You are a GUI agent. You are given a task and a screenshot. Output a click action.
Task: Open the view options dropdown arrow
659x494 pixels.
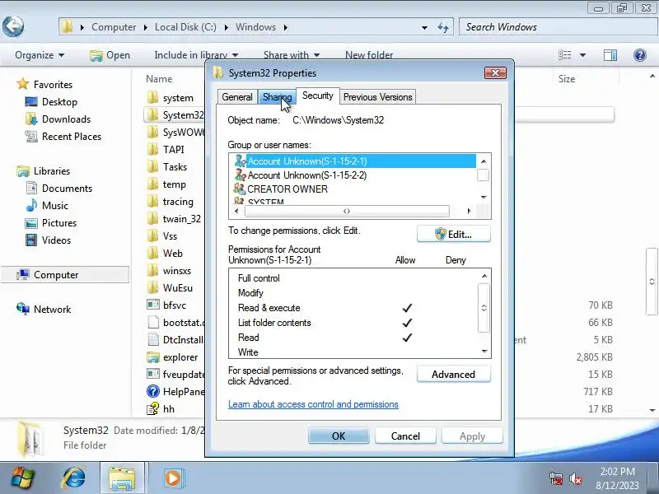[582, 55]
